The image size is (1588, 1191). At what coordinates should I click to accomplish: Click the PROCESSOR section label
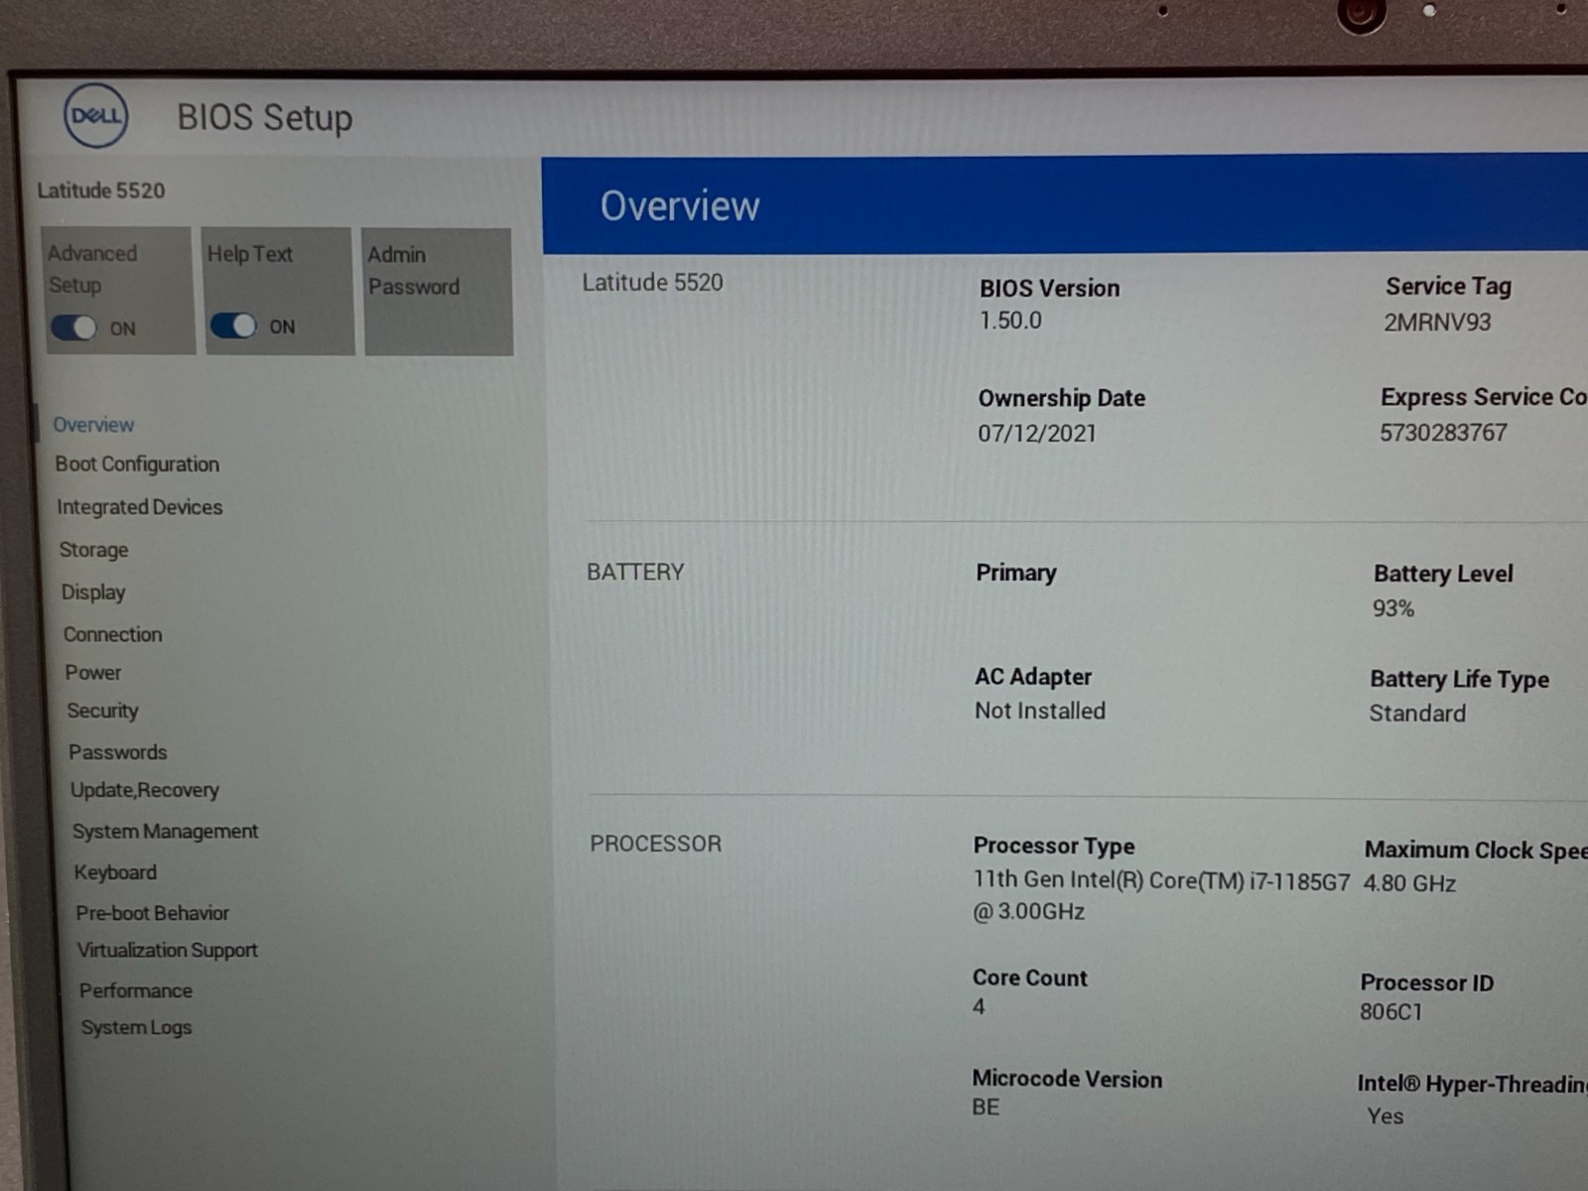[x=655, y=844]
